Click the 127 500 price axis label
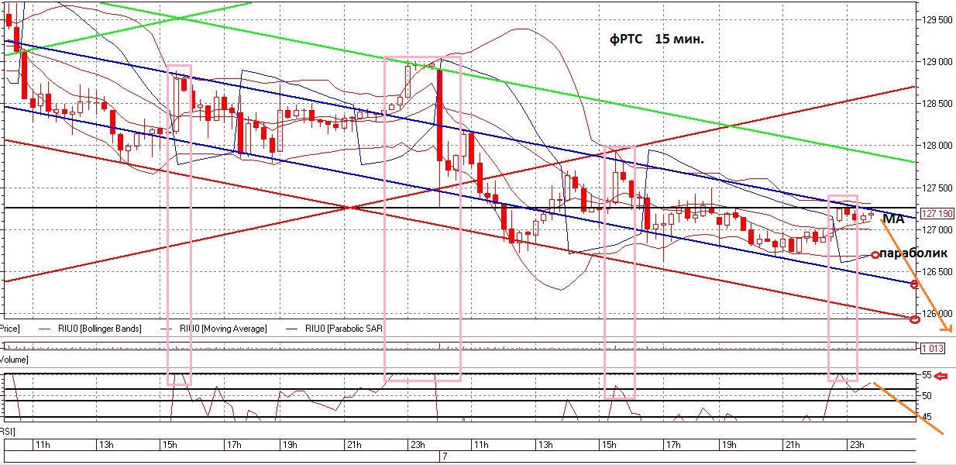 coord(936,188)
